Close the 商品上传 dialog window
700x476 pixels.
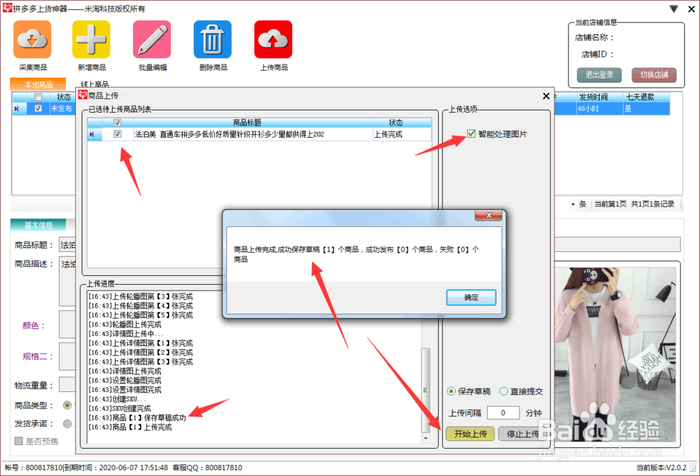click(x=546, y=96)
